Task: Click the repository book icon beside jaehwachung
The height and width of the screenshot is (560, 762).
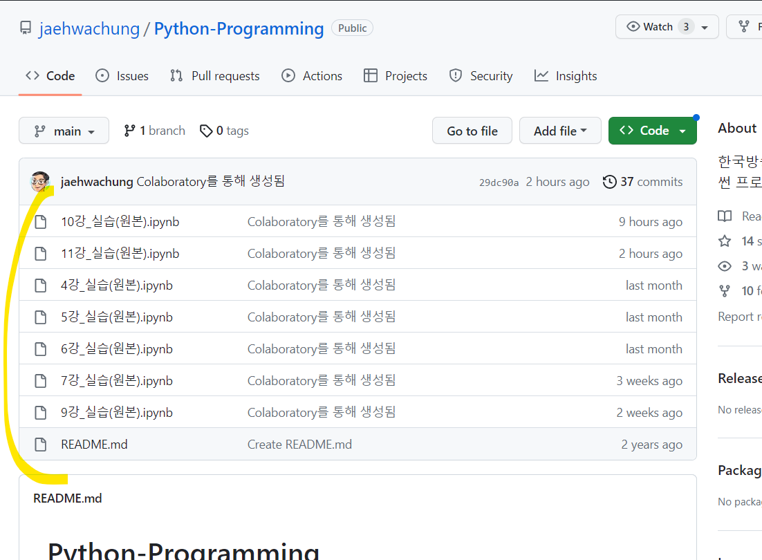Action: pos(26,28)
